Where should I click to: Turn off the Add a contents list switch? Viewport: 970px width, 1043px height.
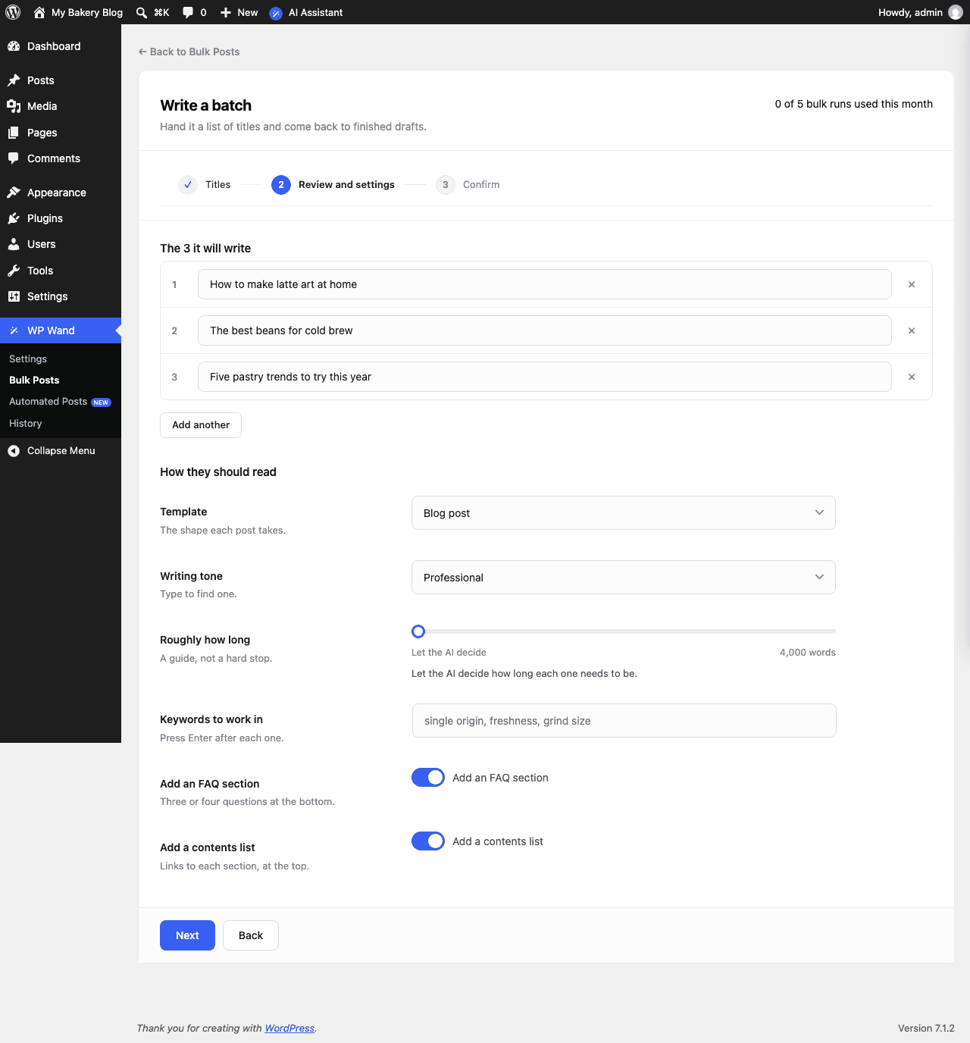click(x=428, y=841)
